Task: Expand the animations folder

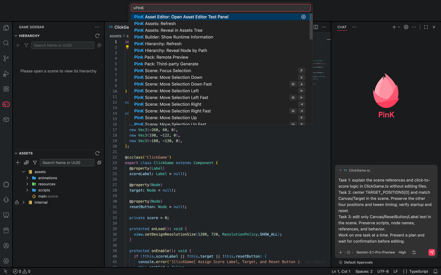Action: click(27, 178)
